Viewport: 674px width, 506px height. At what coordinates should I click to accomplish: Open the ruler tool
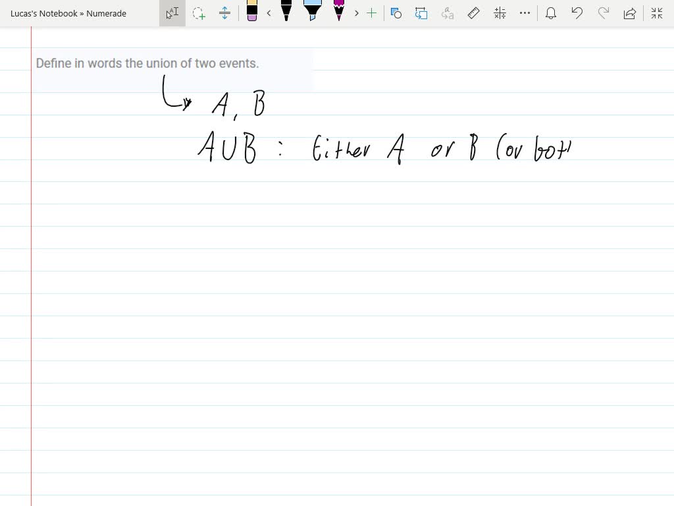coord(472,12)
